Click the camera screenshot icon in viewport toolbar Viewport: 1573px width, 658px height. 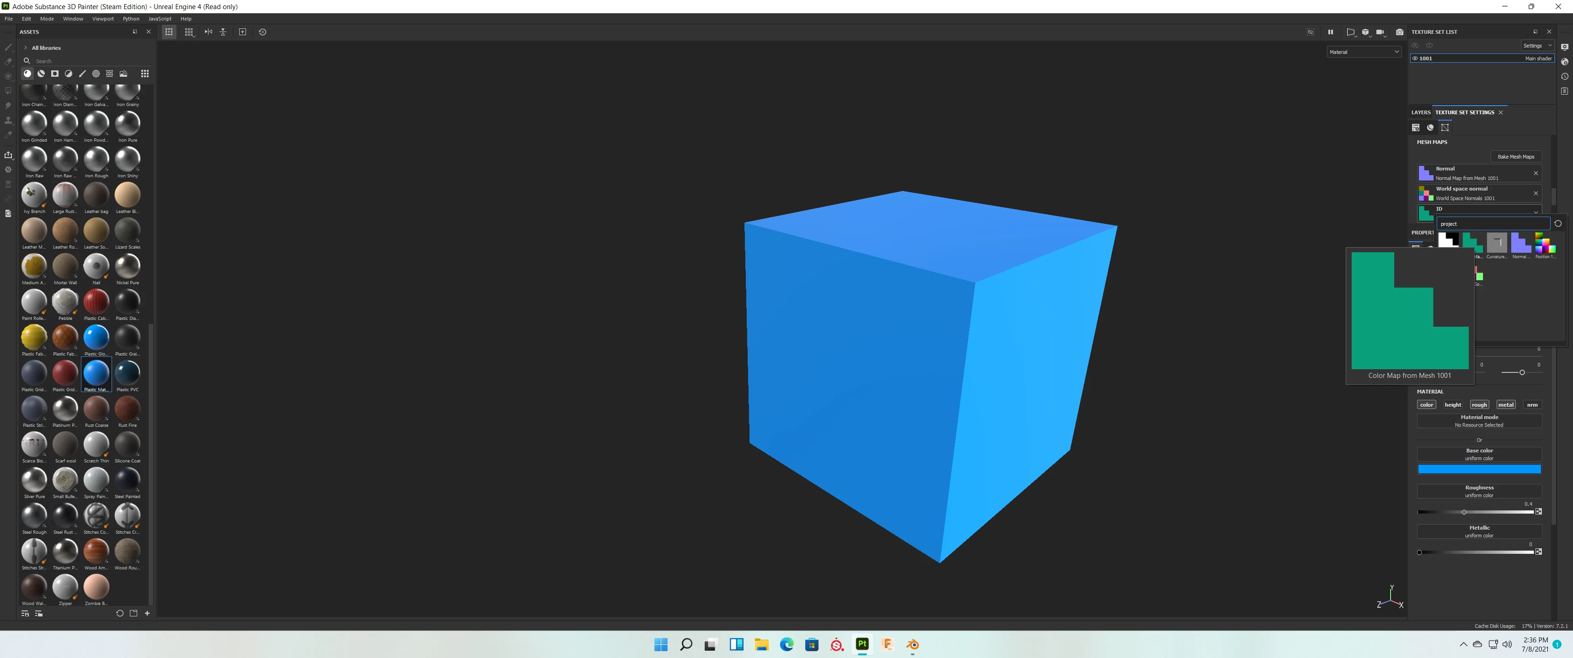(1400, 32)
